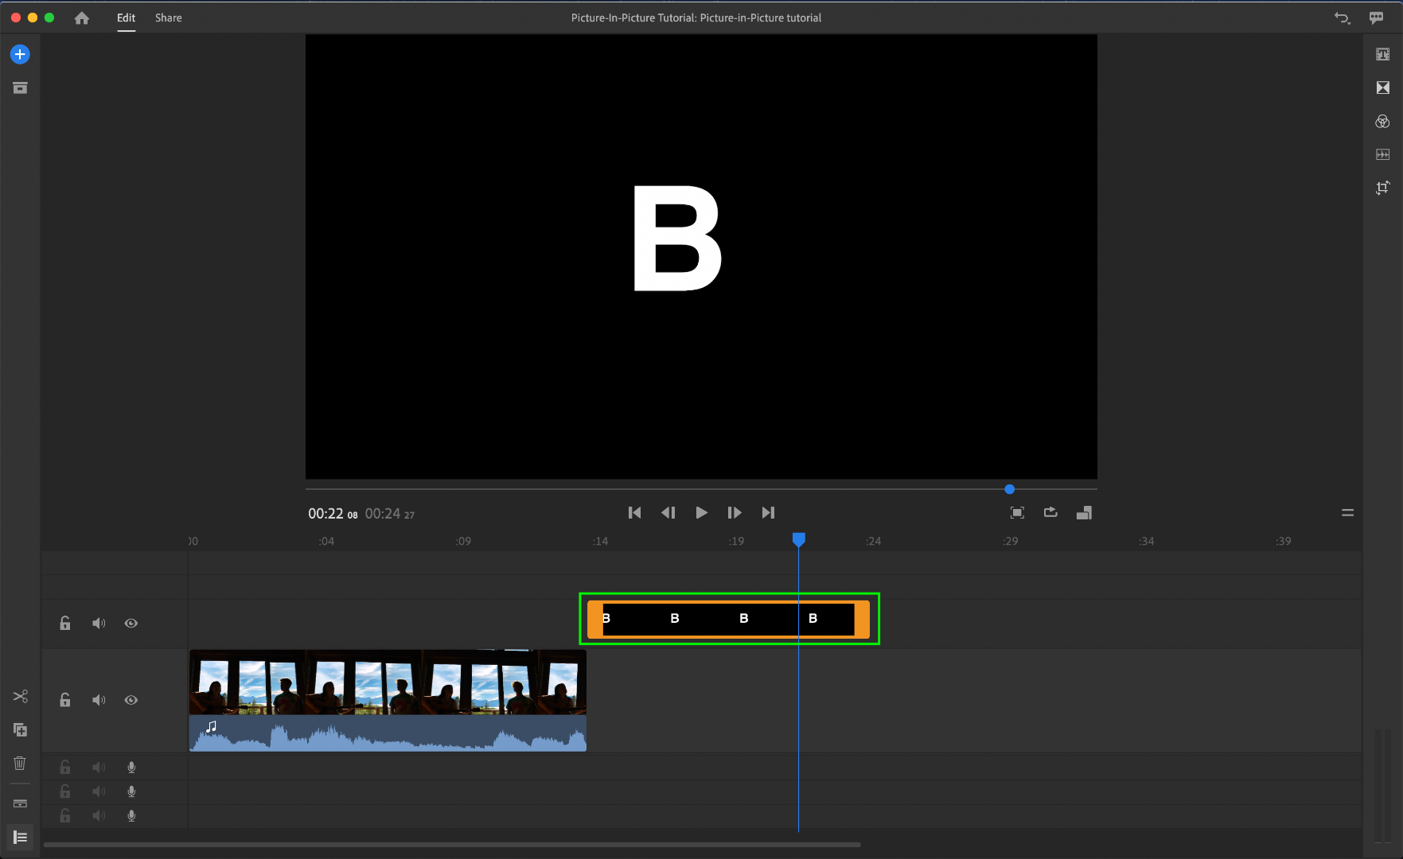
Task: Open the timeline options icon with two horizontal lines
Action: pyautogui.click(x=1347, y=513)
